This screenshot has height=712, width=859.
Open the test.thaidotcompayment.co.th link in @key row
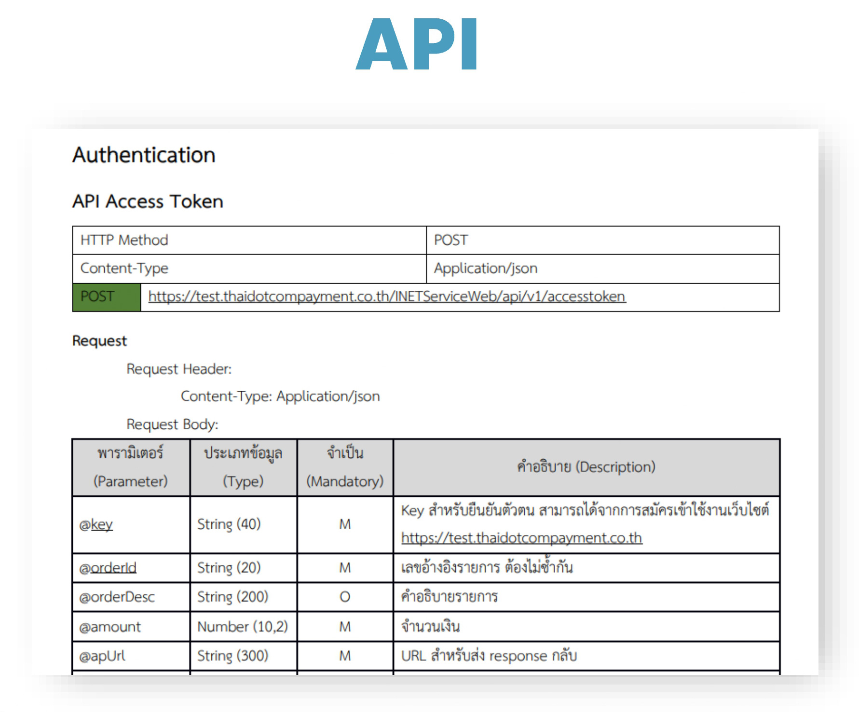521,538
